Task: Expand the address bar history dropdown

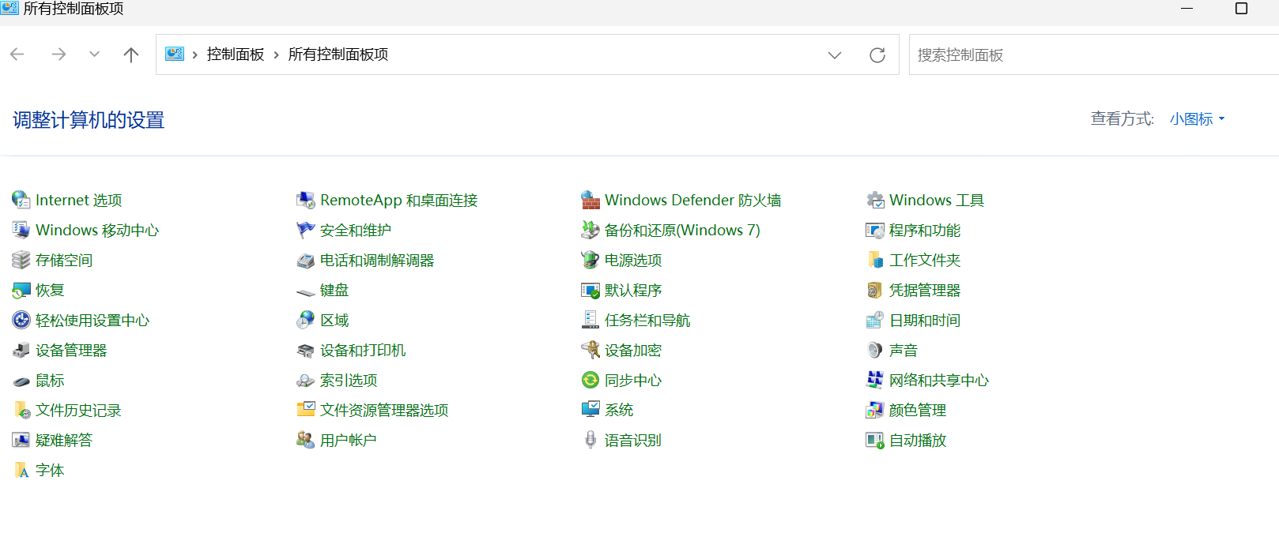Action: point(835,55)
